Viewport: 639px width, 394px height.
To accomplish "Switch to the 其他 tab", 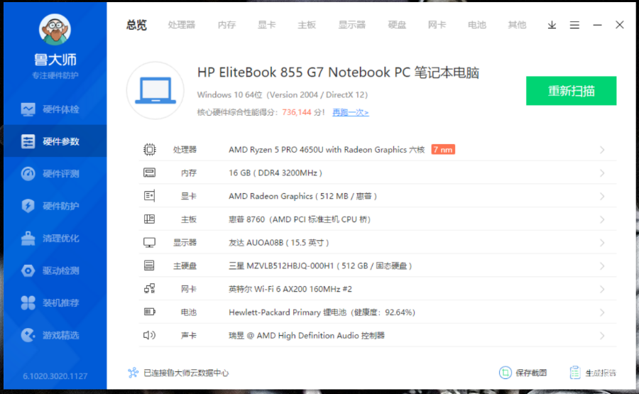I will pos(517,25).
